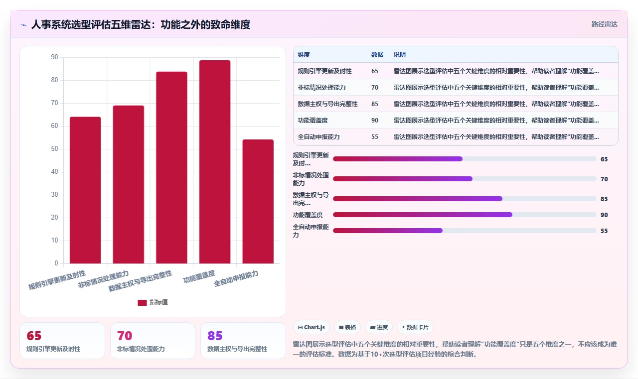The height and width of the screenshot is (379, 638).
Task: Click the value 90 in the table
Action: [x=375, y=121]
